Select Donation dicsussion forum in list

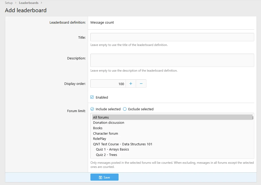172,123
